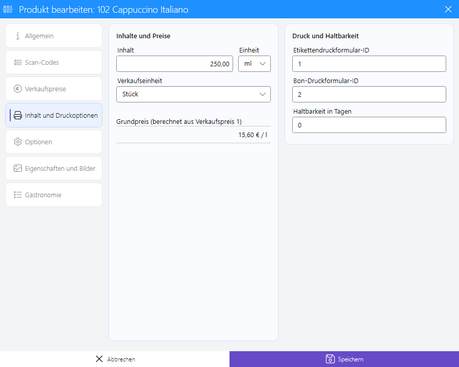Screen dimensions: 459x367
Task: Click the gear icon beside Optionen
Action: (x=18, y=142)
